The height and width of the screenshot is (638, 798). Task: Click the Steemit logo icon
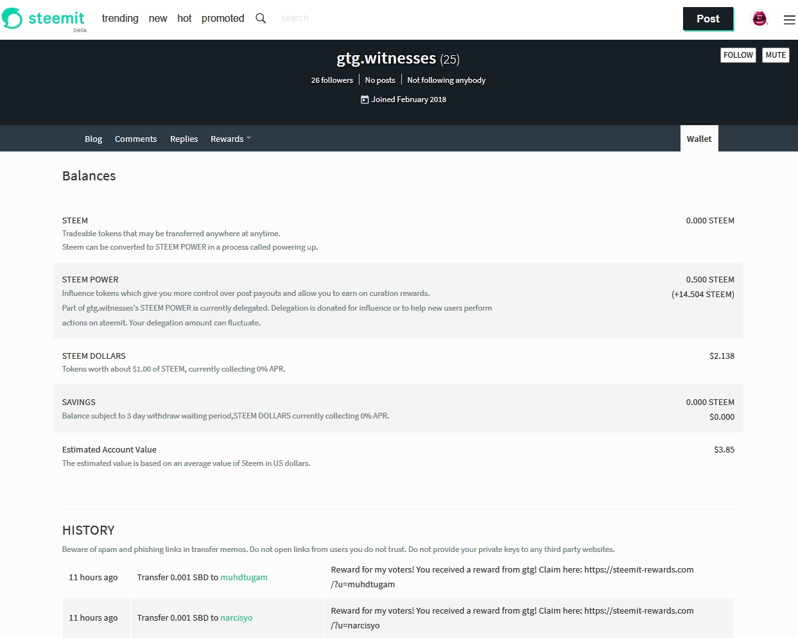[x=12, y=19]
